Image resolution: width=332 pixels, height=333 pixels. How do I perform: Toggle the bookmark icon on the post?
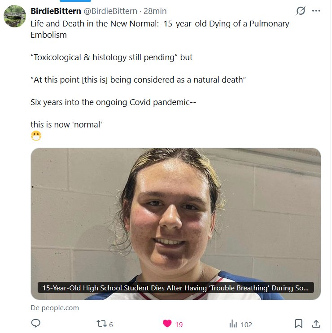coord(299,324)
